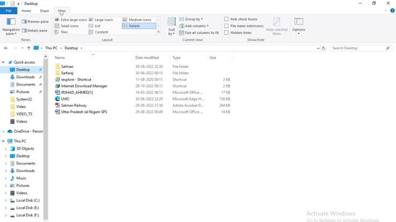This screenshot has height=222, width=396.
Task: Open VIDEO_TS in Quick access
Action: [24, 114]
